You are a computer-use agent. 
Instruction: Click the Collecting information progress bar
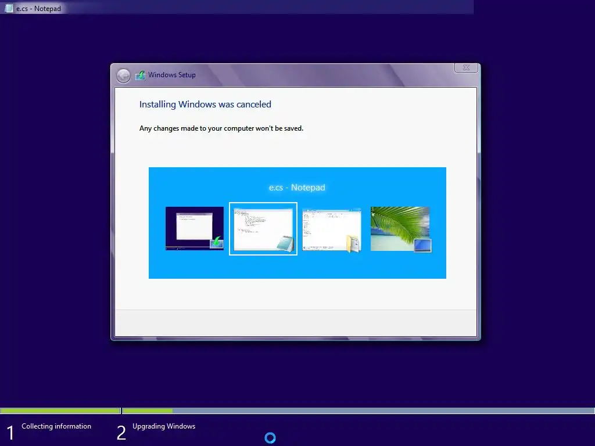tap(60, 411)
